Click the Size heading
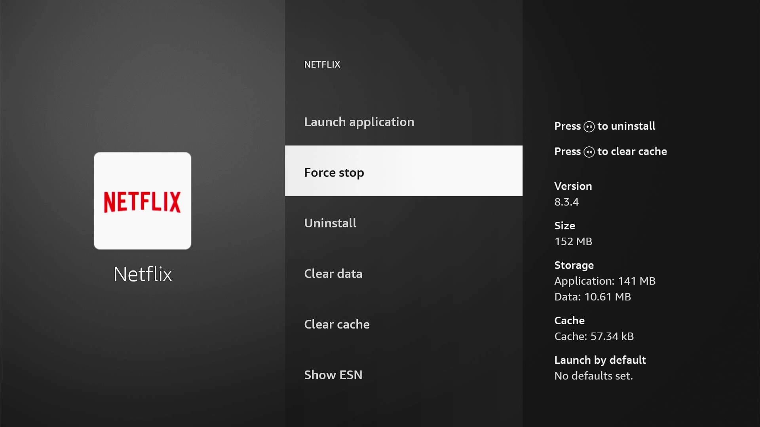This screenshot has width=760, height=427. click(564, 226)
